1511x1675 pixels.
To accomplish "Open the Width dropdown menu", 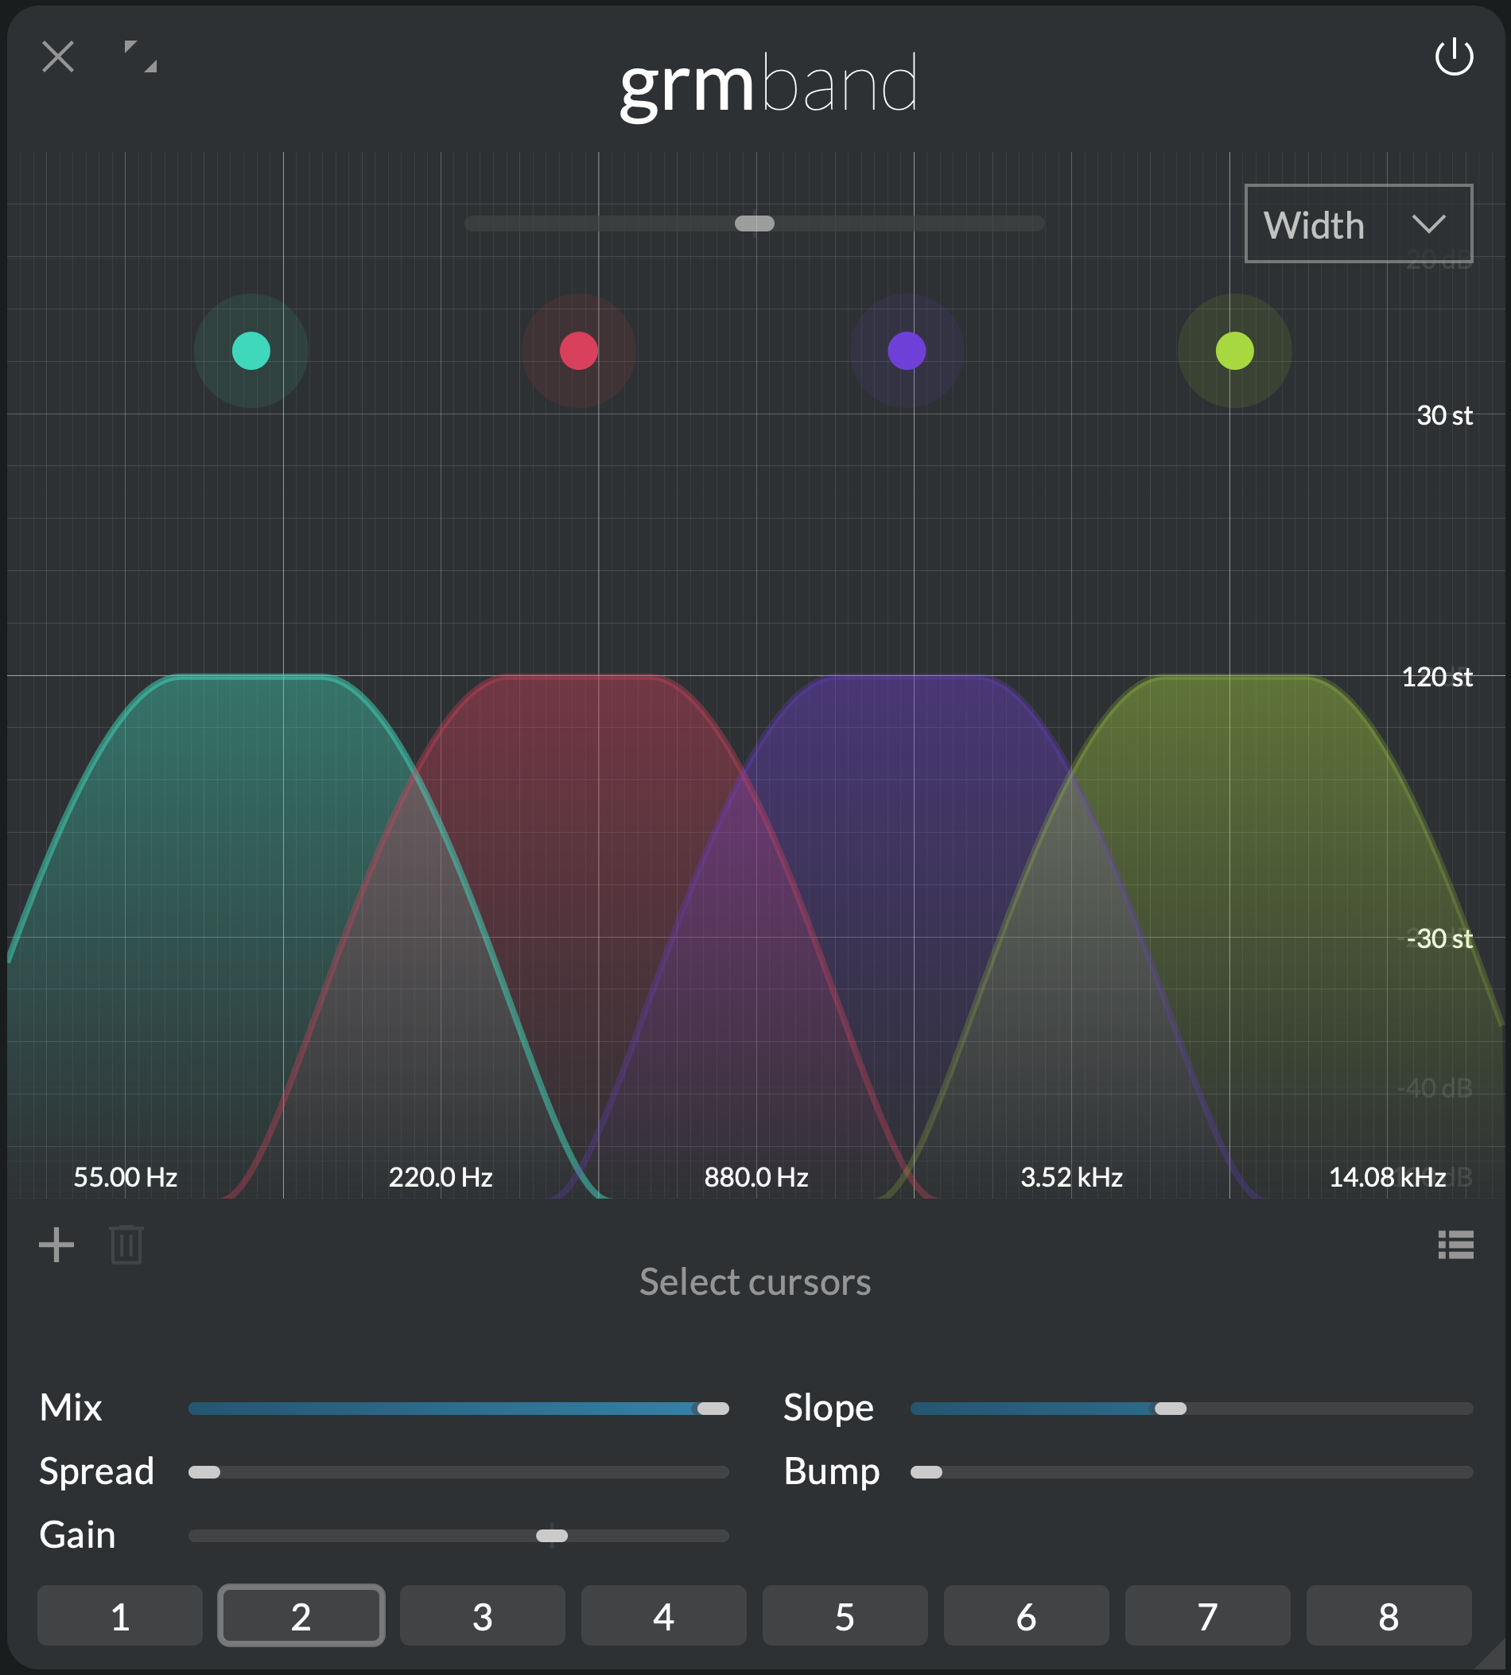I will [1358, 224].
